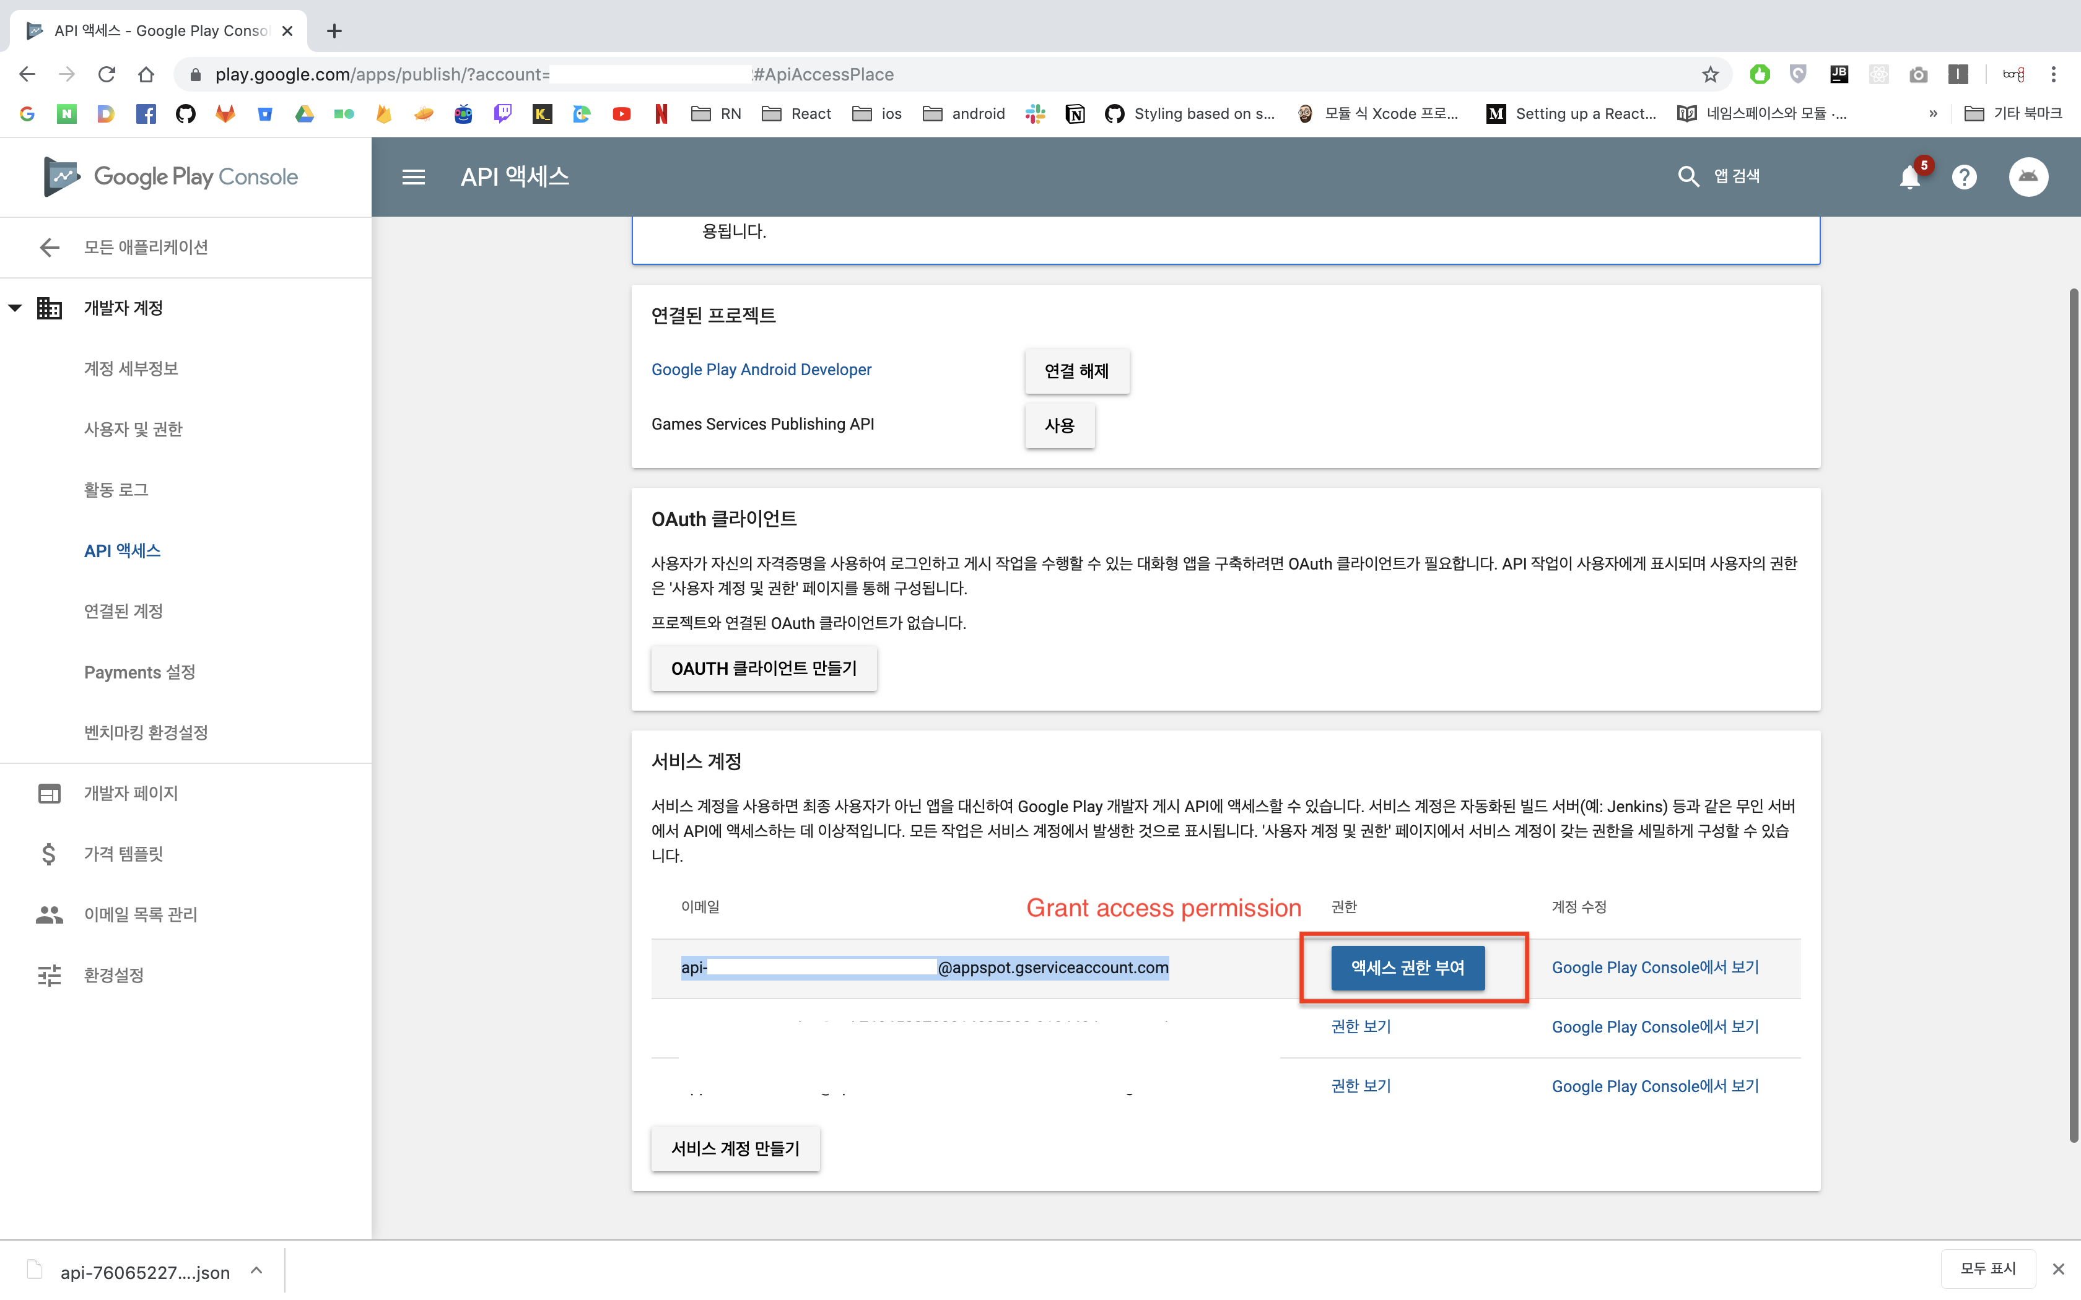Open Payments 설정 menu item
Image resolution: width=2081 pixels, height=1300 pixels.
coord(139,672)
